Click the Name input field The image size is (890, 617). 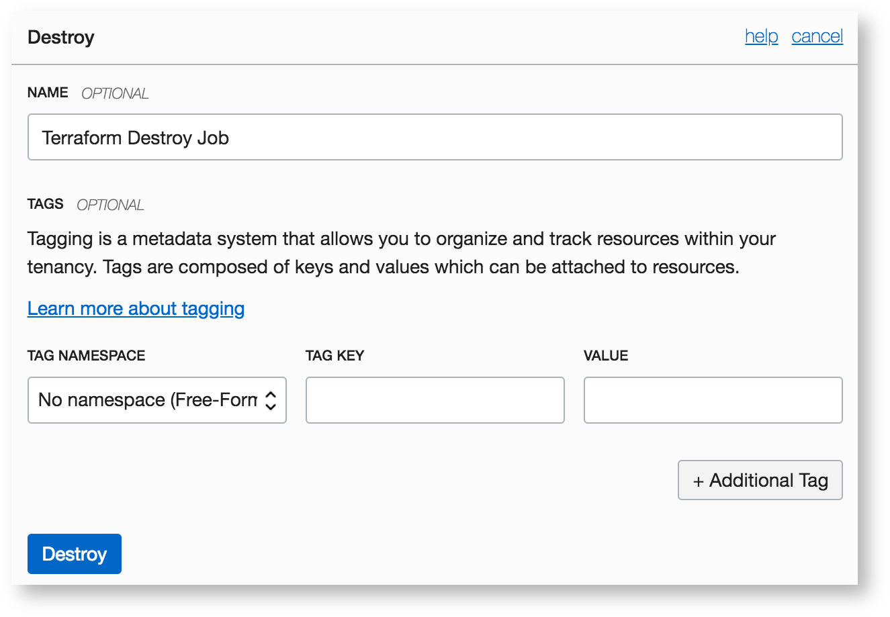click(435, 138)
